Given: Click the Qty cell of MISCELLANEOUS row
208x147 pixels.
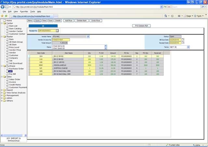Looking at the screenshot, I should click(89, 65).
